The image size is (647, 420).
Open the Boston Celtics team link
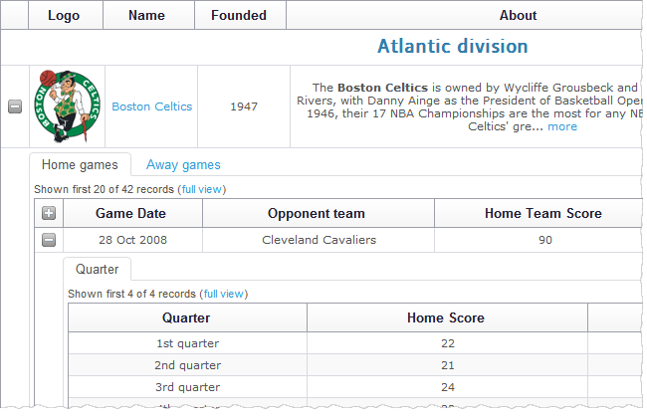tap(151, 106)
